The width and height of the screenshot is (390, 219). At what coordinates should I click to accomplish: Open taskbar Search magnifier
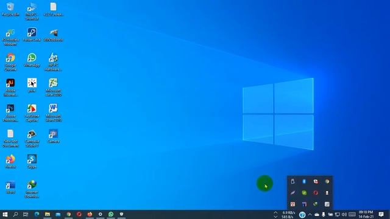click(x=15, y=214)
